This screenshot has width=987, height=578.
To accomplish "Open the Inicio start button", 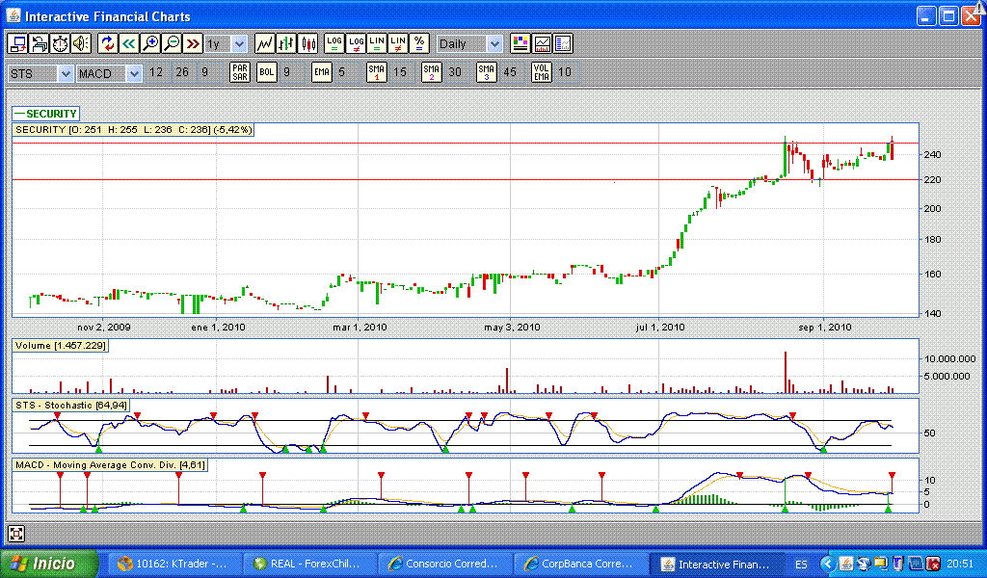I will point(49,564).
